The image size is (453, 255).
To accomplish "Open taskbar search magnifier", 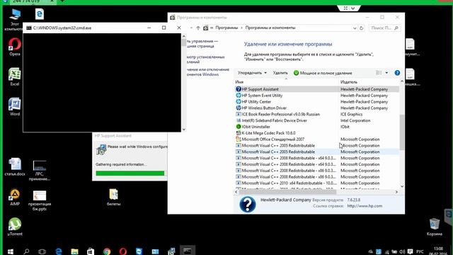I will [26, 251].
